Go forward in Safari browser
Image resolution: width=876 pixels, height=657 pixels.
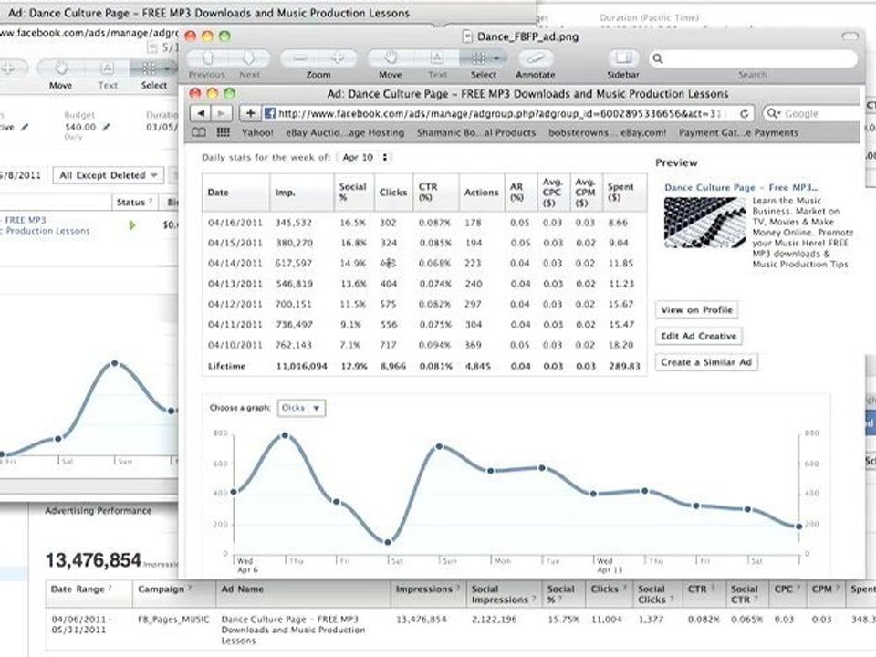coord(221,113)
